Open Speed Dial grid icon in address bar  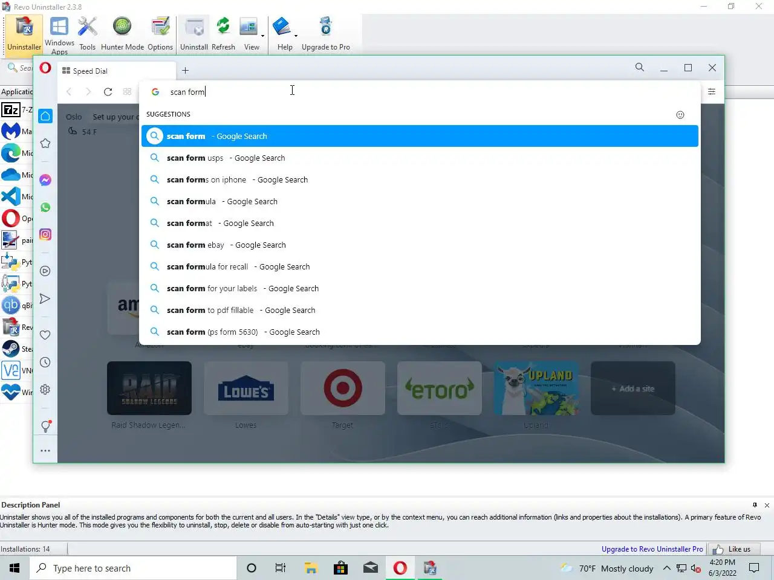pos(127,92)
